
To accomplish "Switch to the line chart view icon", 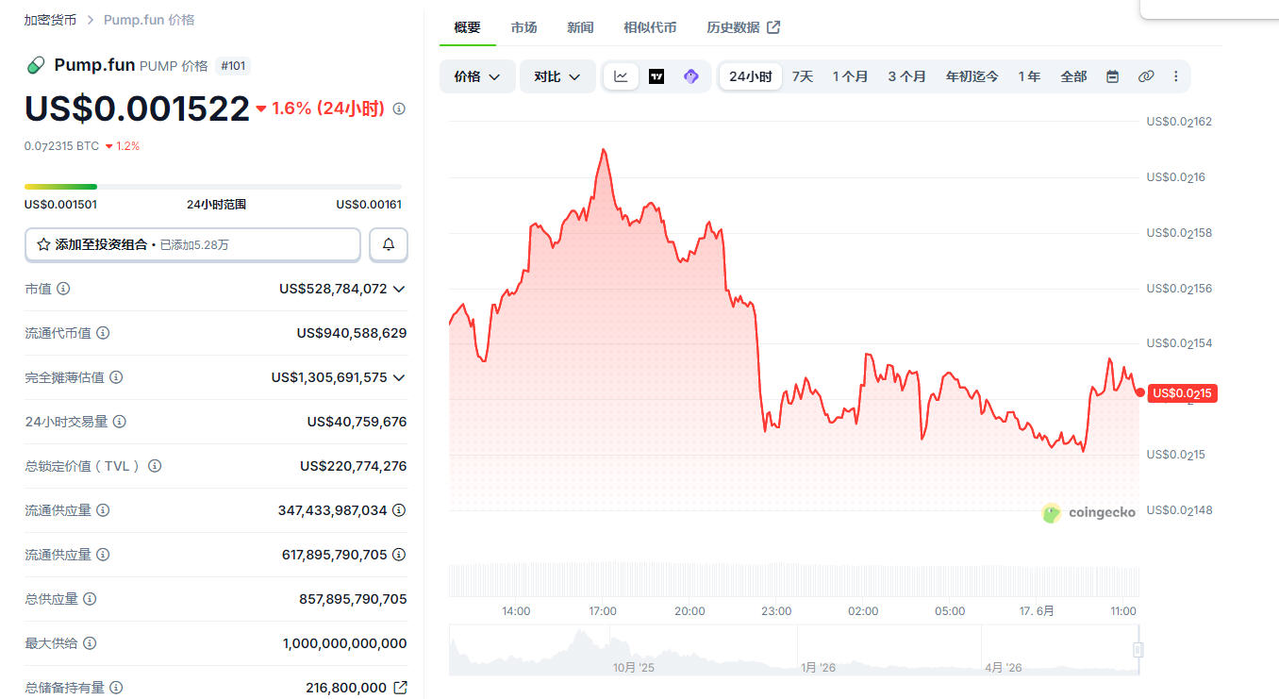I will (x=621, y=76).
